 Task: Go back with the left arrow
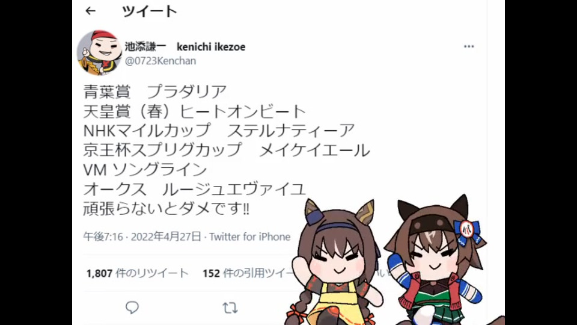[x=91, y=11]
